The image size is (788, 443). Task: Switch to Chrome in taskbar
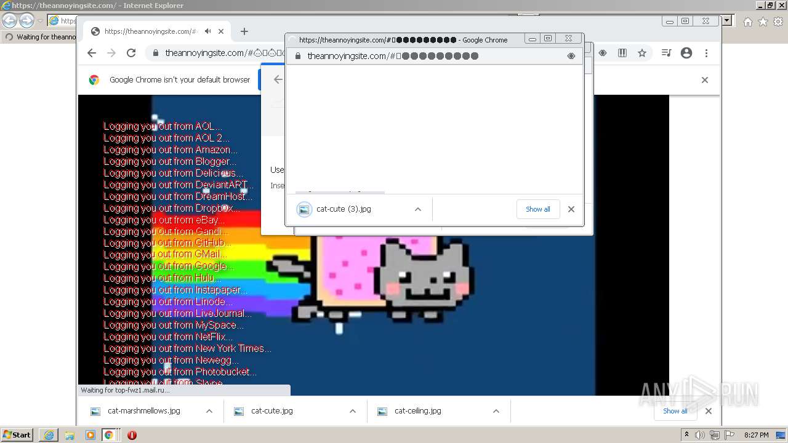point(109,435)
